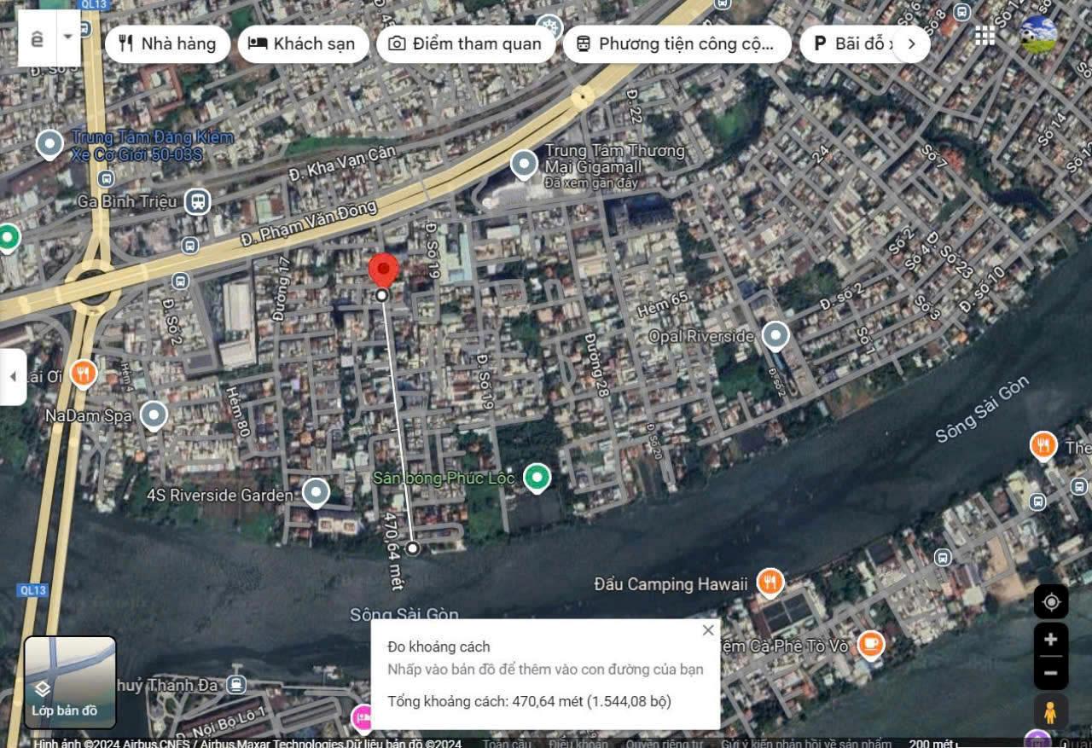The image size is (1092, 748).
Task: Choose the Điểm tham quan chip
Action: [465, 43]
